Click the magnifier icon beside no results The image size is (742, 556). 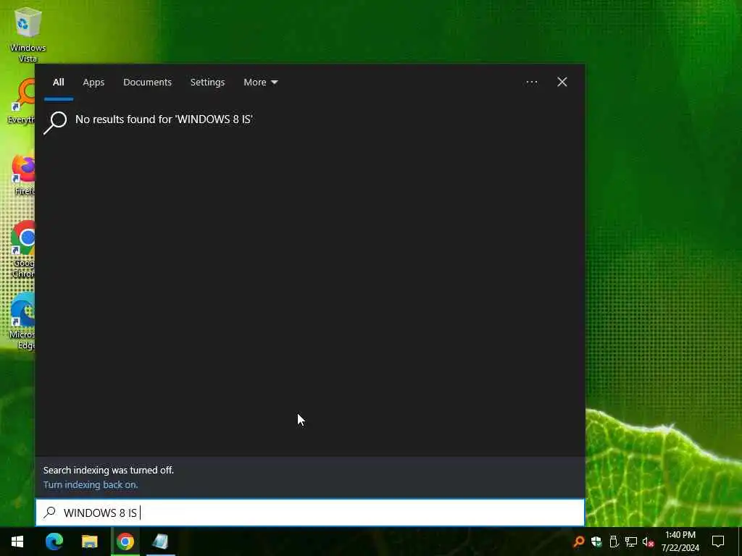[x=55, y=123]
